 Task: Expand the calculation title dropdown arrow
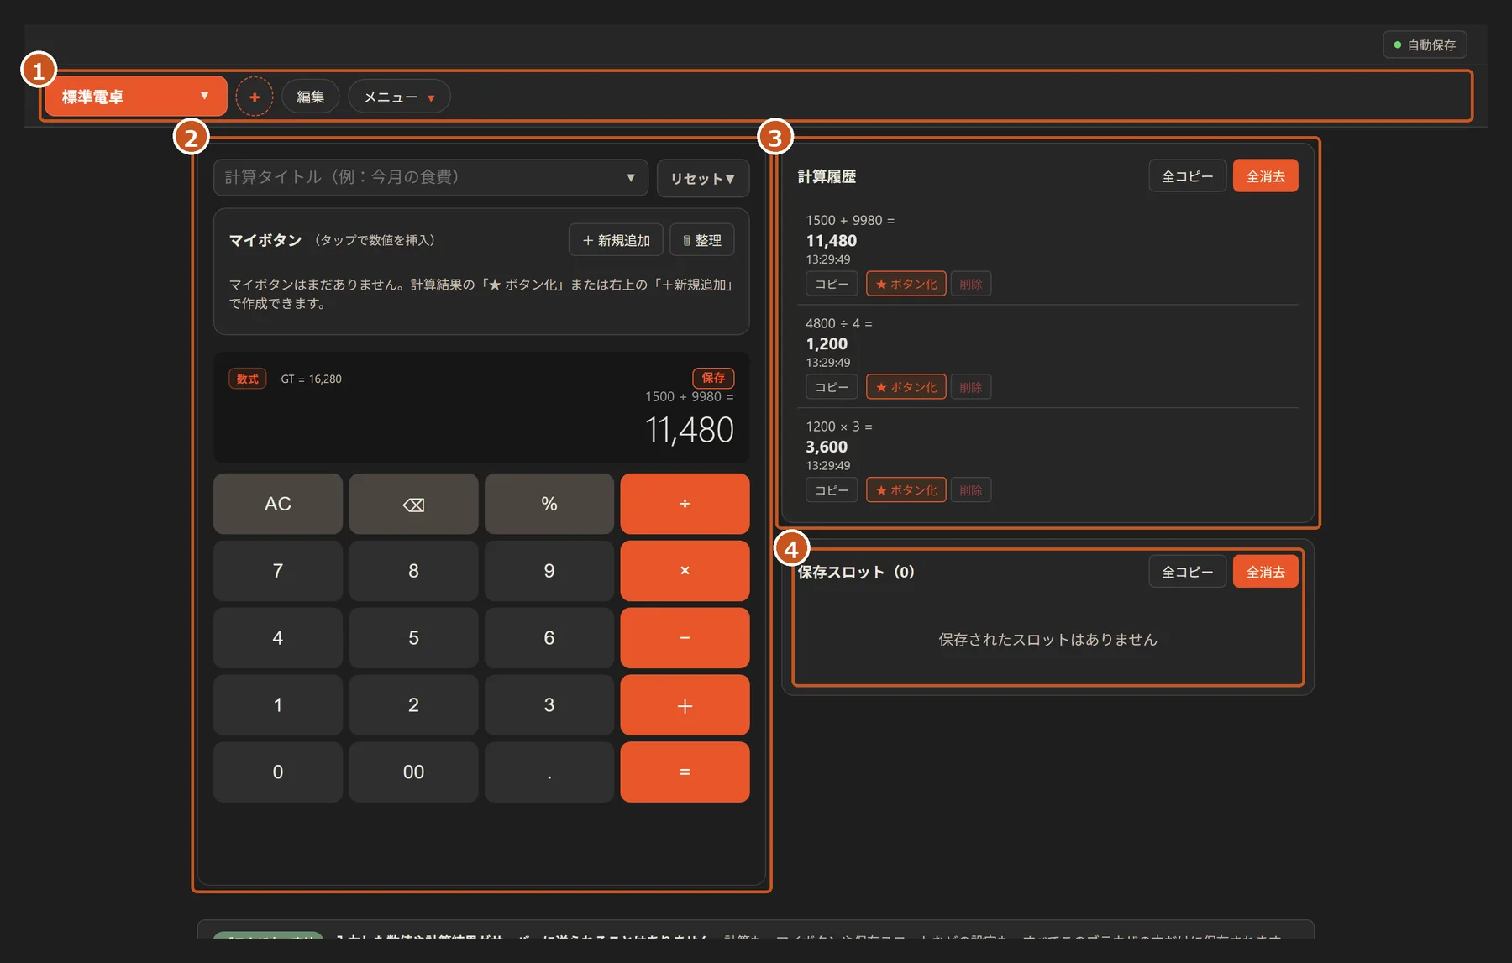(x=631, y=177)
